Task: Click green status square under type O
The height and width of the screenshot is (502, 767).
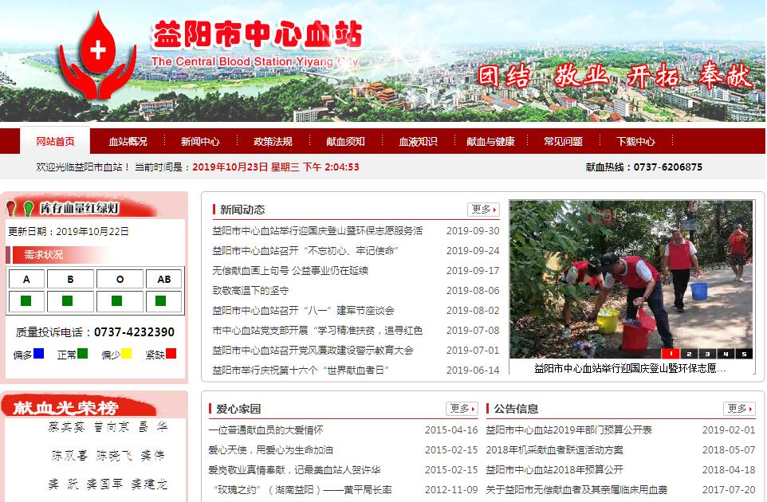Action: pos(116,301)
